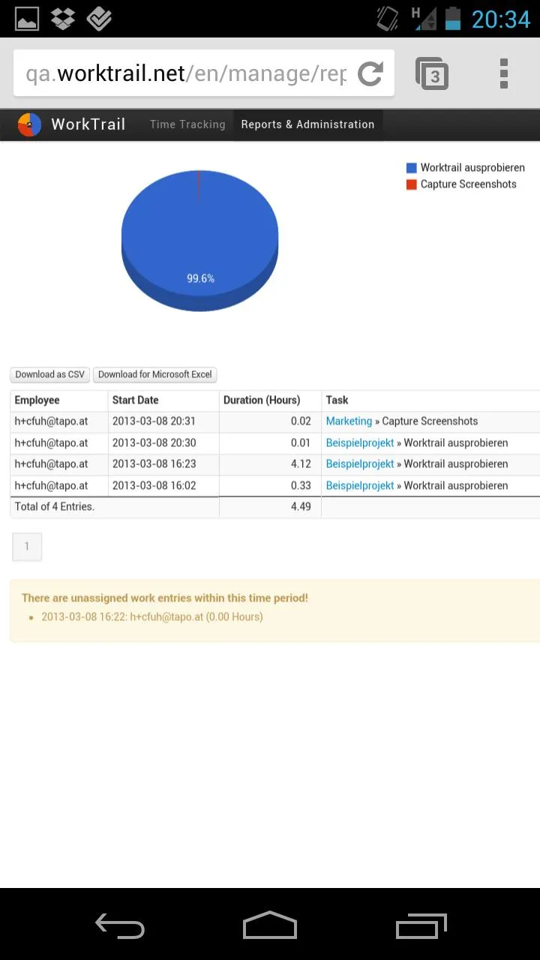Tap the Dropbox notification icon
Viewport: 540px width, 960px height.
pyautogui.click(x=63, y=19)
